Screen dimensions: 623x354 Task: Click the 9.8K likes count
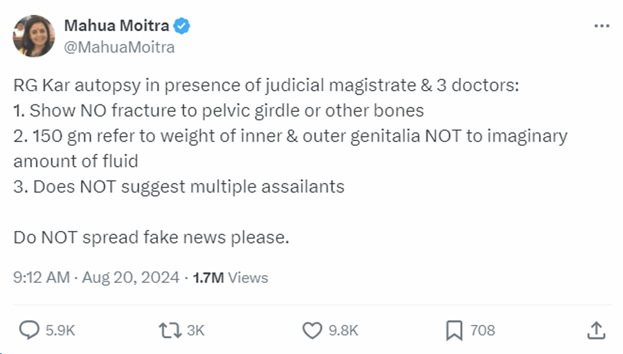point(343,330)
